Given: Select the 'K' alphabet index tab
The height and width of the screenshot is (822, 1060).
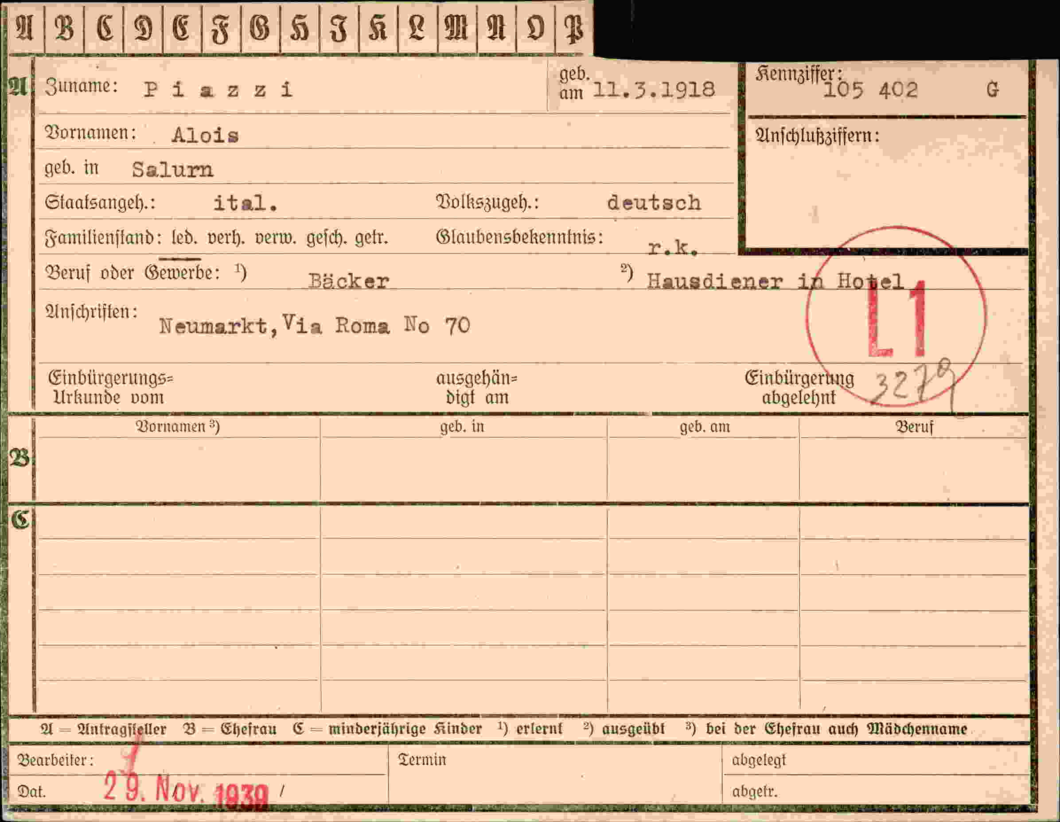Looking at the screenshot, I should tap(378, 28).
